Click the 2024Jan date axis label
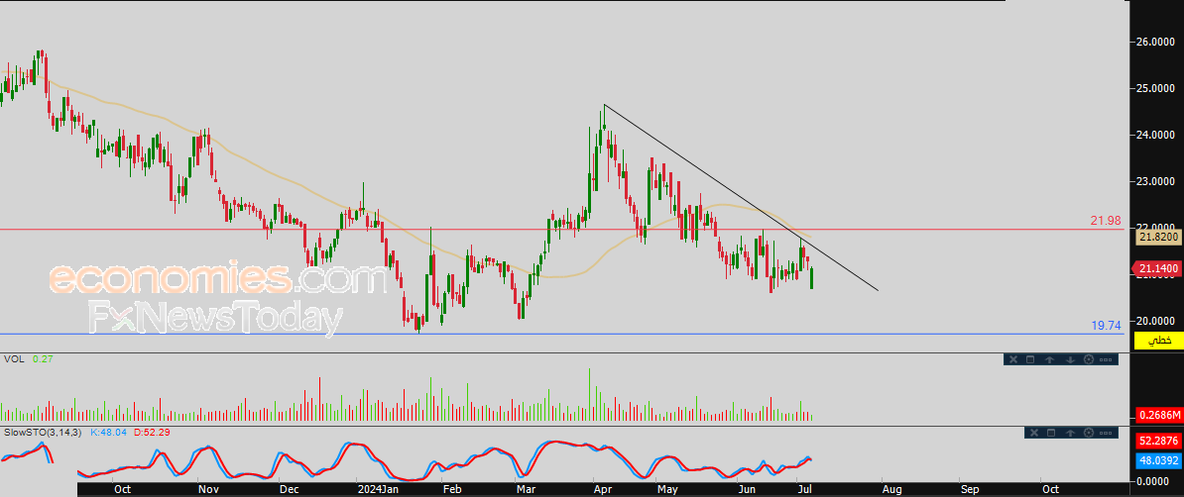Screen dimensions: 1184x497 pos(379,489)
